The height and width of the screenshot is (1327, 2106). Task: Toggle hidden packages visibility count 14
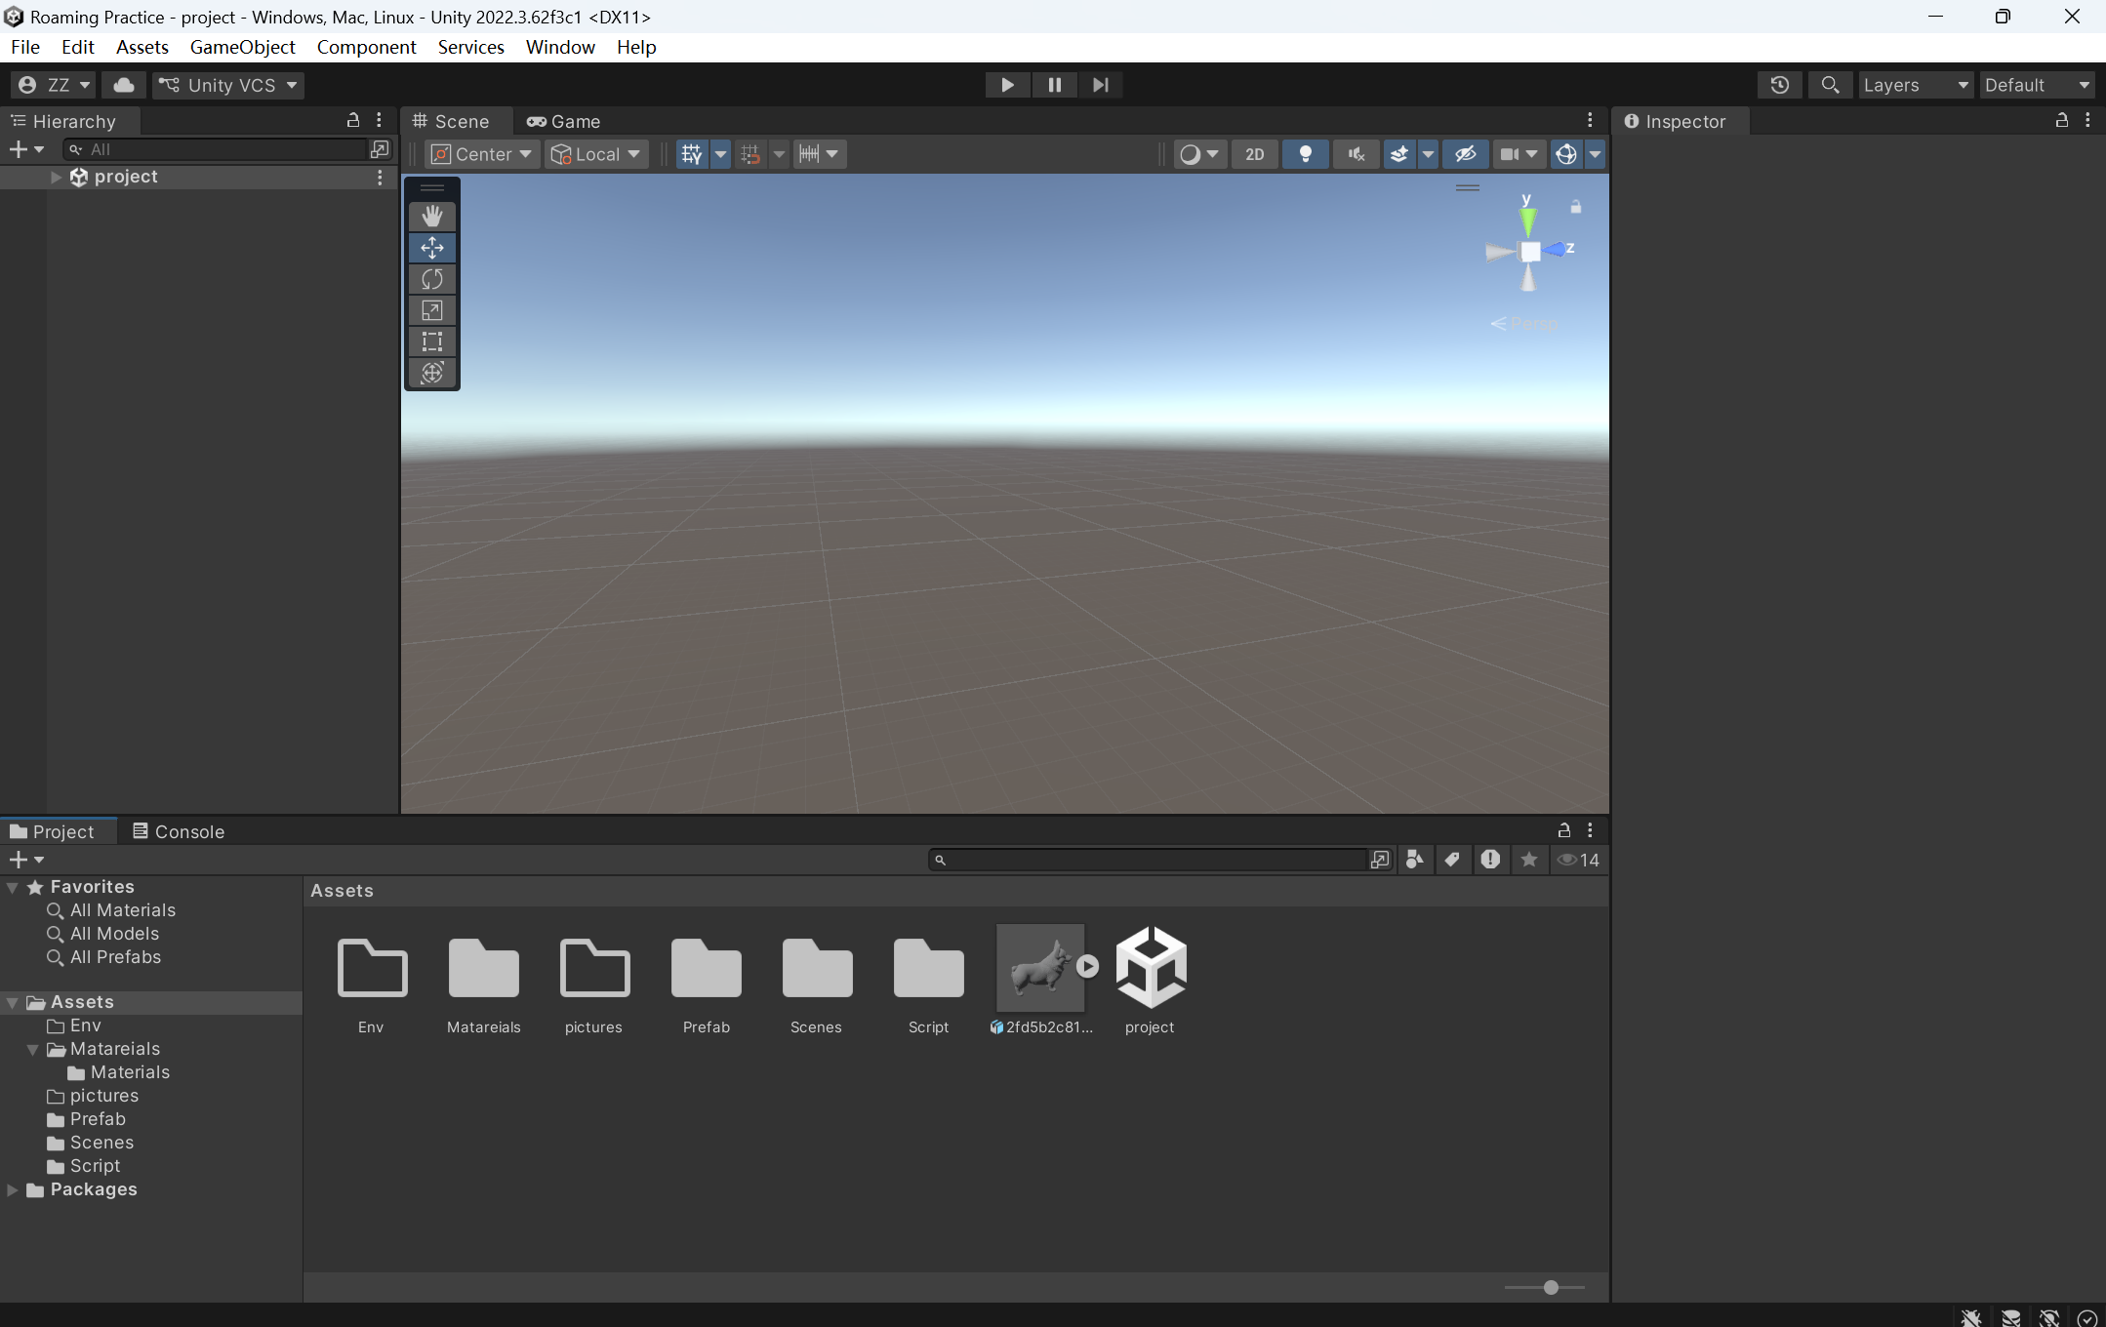(x=1578, y=860)
